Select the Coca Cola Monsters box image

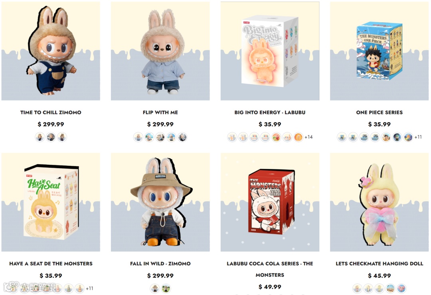(x=270, y=202)
